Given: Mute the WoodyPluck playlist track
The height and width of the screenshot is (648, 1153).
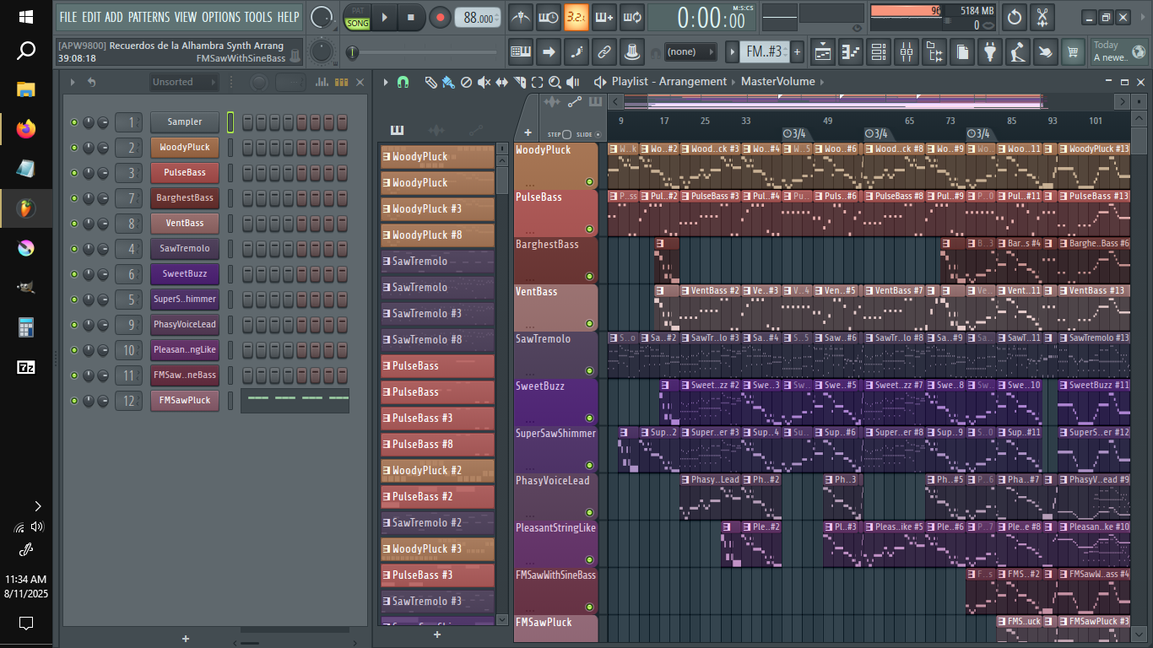Looking at the screenshot, I should 589,181.
